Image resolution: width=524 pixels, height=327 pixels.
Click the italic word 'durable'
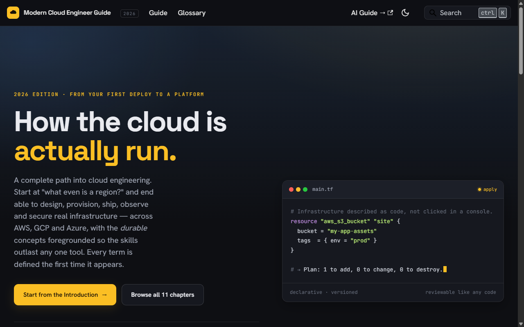coord(133,228)
